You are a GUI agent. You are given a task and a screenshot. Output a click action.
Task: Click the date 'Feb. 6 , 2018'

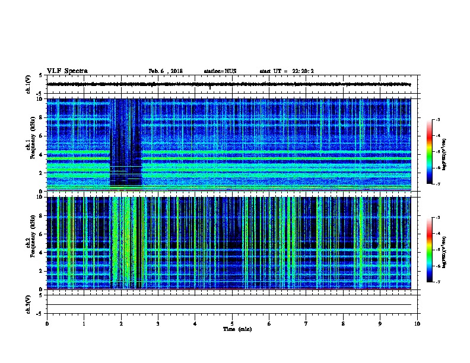(166, 71)
